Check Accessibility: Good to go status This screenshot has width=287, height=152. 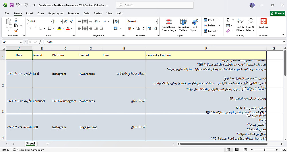pyautogui.click(x=28, y=150)
